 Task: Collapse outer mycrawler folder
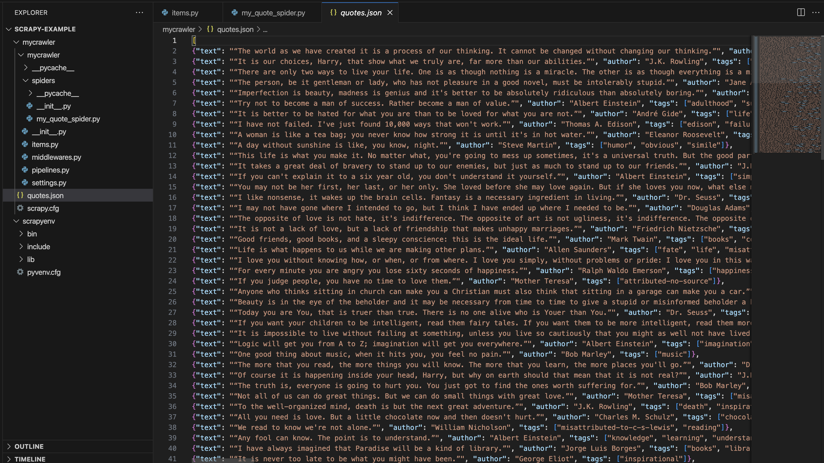(16, 42)
